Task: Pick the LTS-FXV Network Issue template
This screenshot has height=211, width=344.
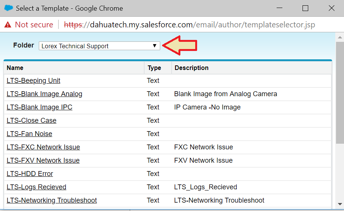Action: tap(43, 160)
